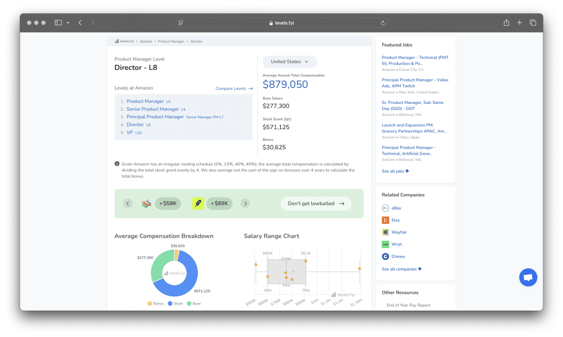The height and width of the screenshot is (337, 563).
Task: Advance offers carousel with right chevron
Action: [245, 203]
